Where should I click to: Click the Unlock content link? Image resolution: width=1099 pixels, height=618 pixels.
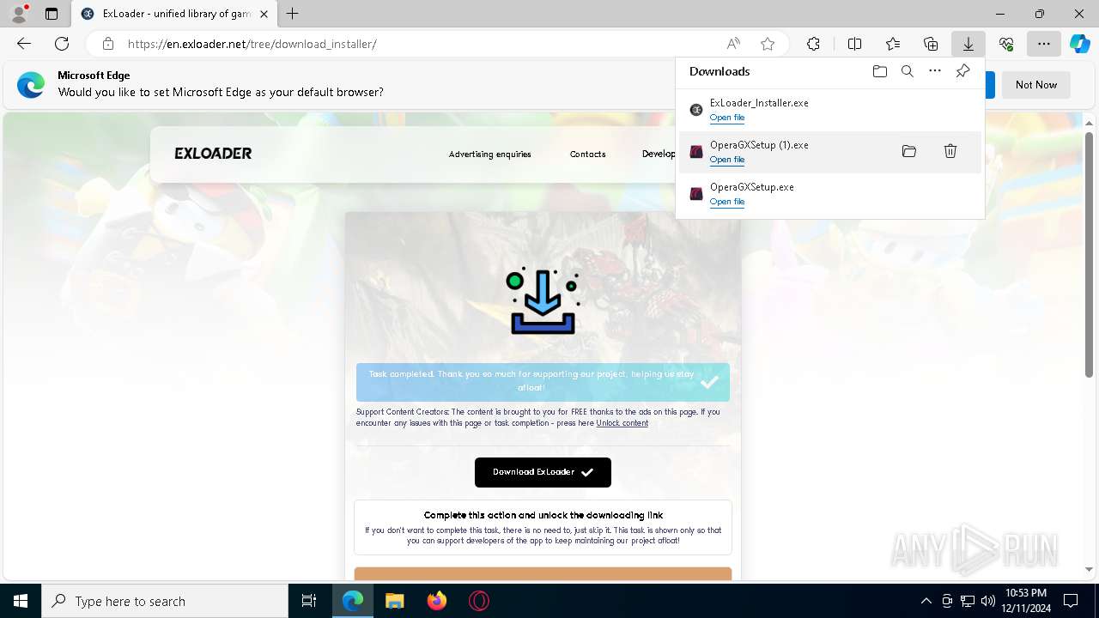click(x=622, y=423)
